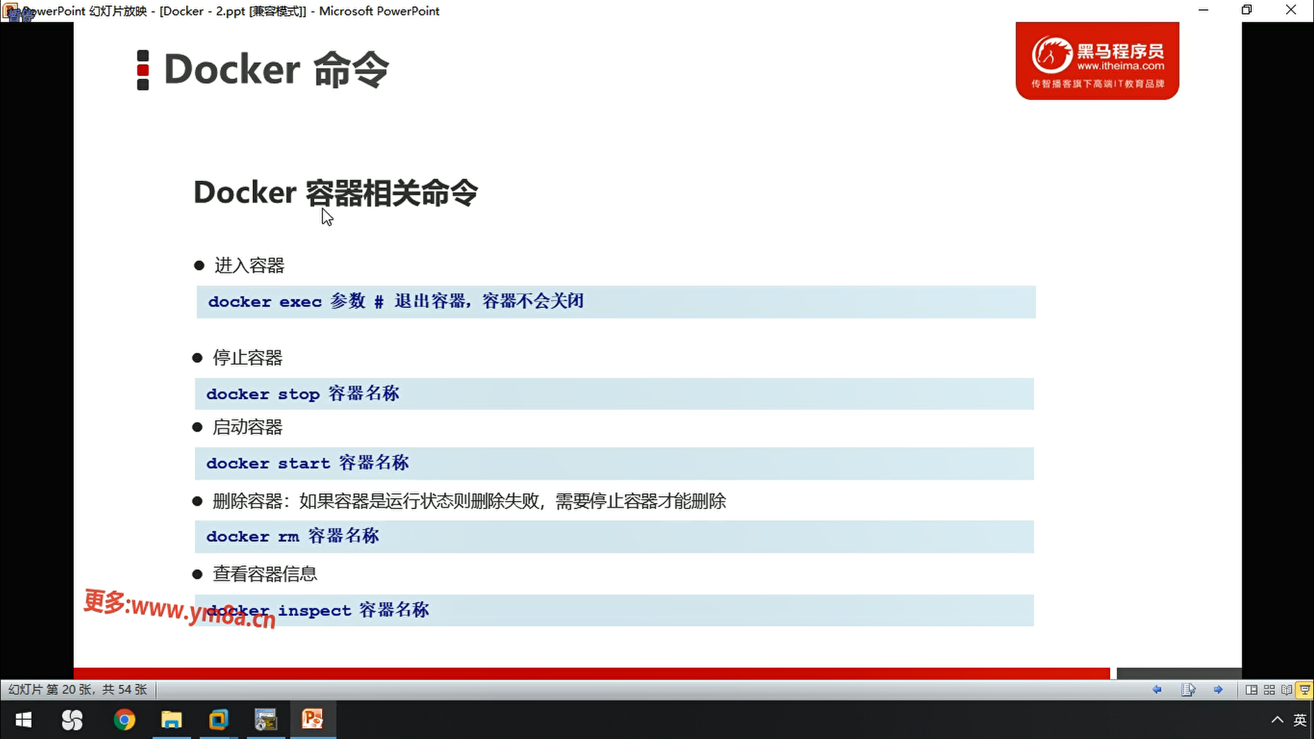Toggle the 英 input language indicator
1314x739 pixels.
point(1300,720)
